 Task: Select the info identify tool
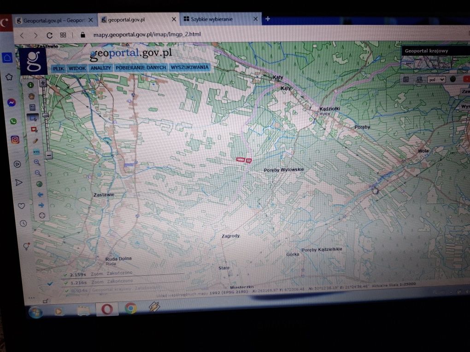tap(30, 85)
